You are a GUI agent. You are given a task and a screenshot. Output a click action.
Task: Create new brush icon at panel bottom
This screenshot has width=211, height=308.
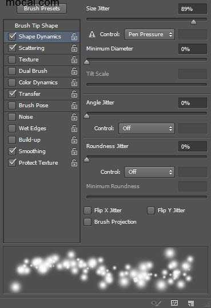[191, 303]
